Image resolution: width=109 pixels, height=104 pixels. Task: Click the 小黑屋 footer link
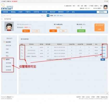tap(98, 97)
